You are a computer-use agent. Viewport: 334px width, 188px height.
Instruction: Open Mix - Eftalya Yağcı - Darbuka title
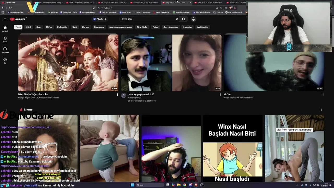33,95
